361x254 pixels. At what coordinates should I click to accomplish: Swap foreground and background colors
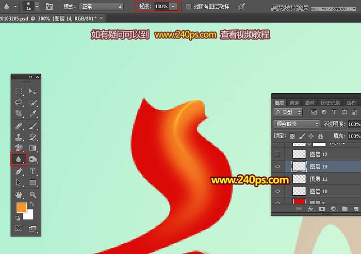pos(32,204)
